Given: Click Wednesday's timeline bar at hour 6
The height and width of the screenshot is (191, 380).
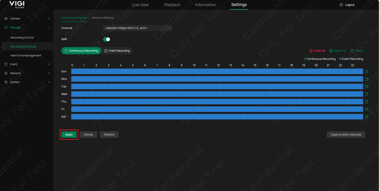Looking at the screenshot, I should click(150, 94).
